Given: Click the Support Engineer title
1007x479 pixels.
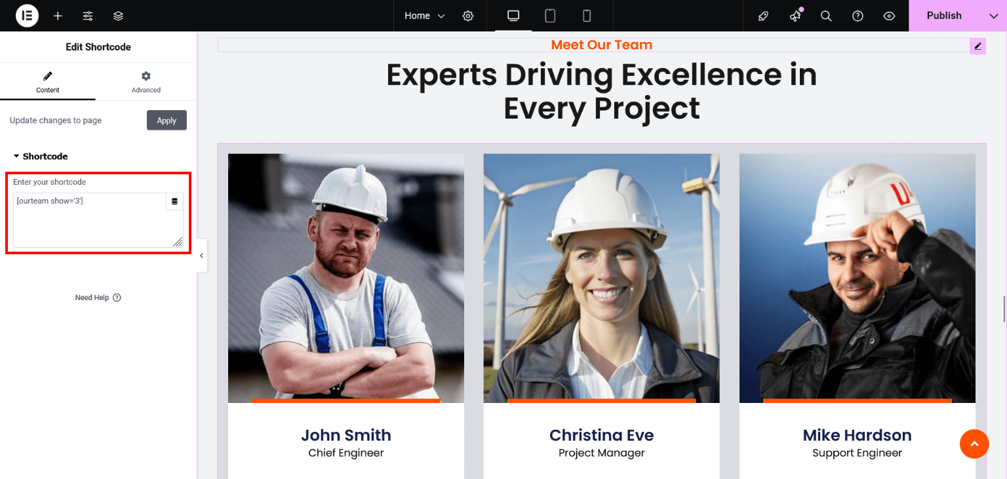Looking at the screenshot, I should tap(858, 453).
